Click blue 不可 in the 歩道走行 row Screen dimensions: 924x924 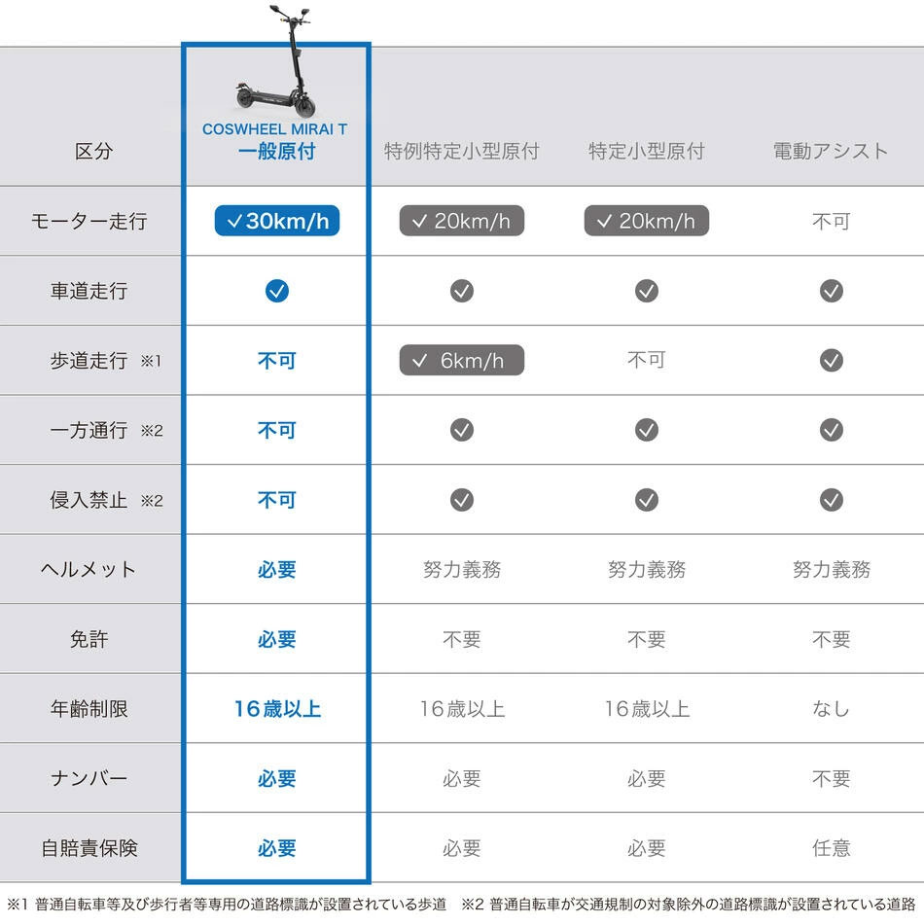click(x=277, y=361)
